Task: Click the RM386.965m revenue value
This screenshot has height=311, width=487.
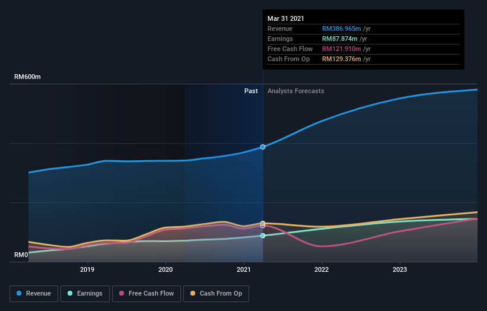Action: pos(341,29)
